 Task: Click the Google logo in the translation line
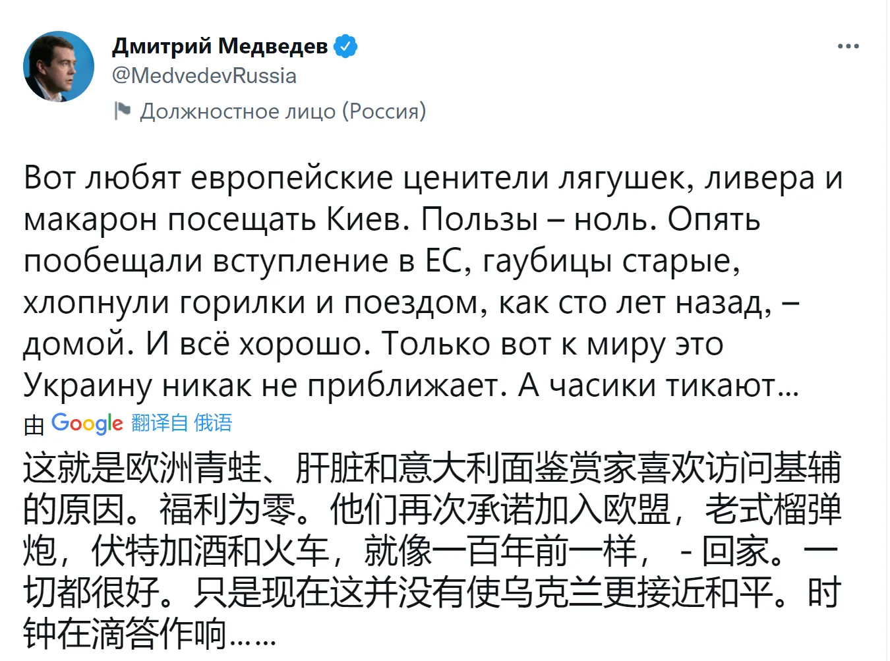pos(87,423)
